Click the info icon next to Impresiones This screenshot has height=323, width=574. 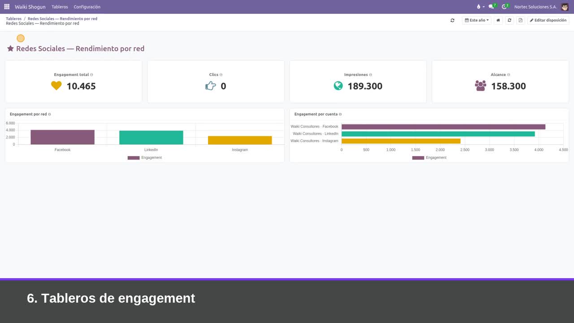(370, 75)
